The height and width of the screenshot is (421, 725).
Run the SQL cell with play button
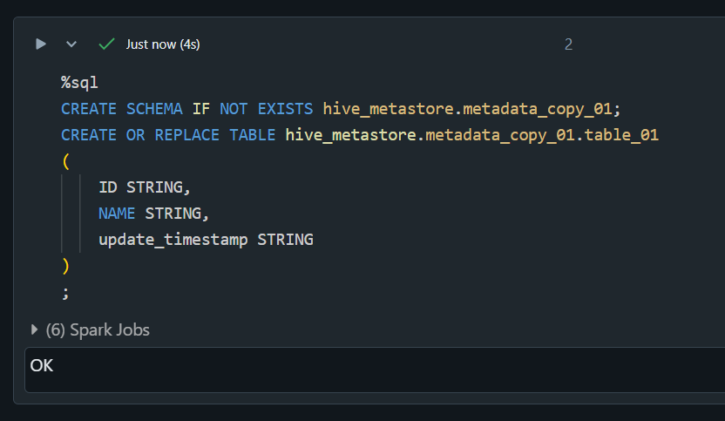click(41, 44)
